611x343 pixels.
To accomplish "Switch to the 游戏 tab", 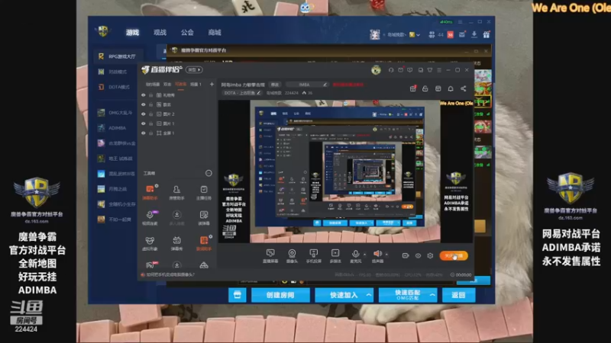I will (132, 32).
